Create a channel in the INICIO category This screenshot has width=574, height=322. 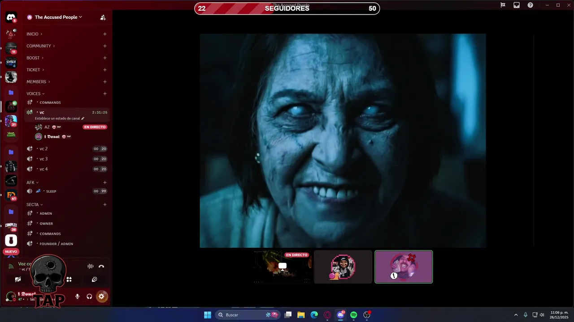[x=105, y=34]
